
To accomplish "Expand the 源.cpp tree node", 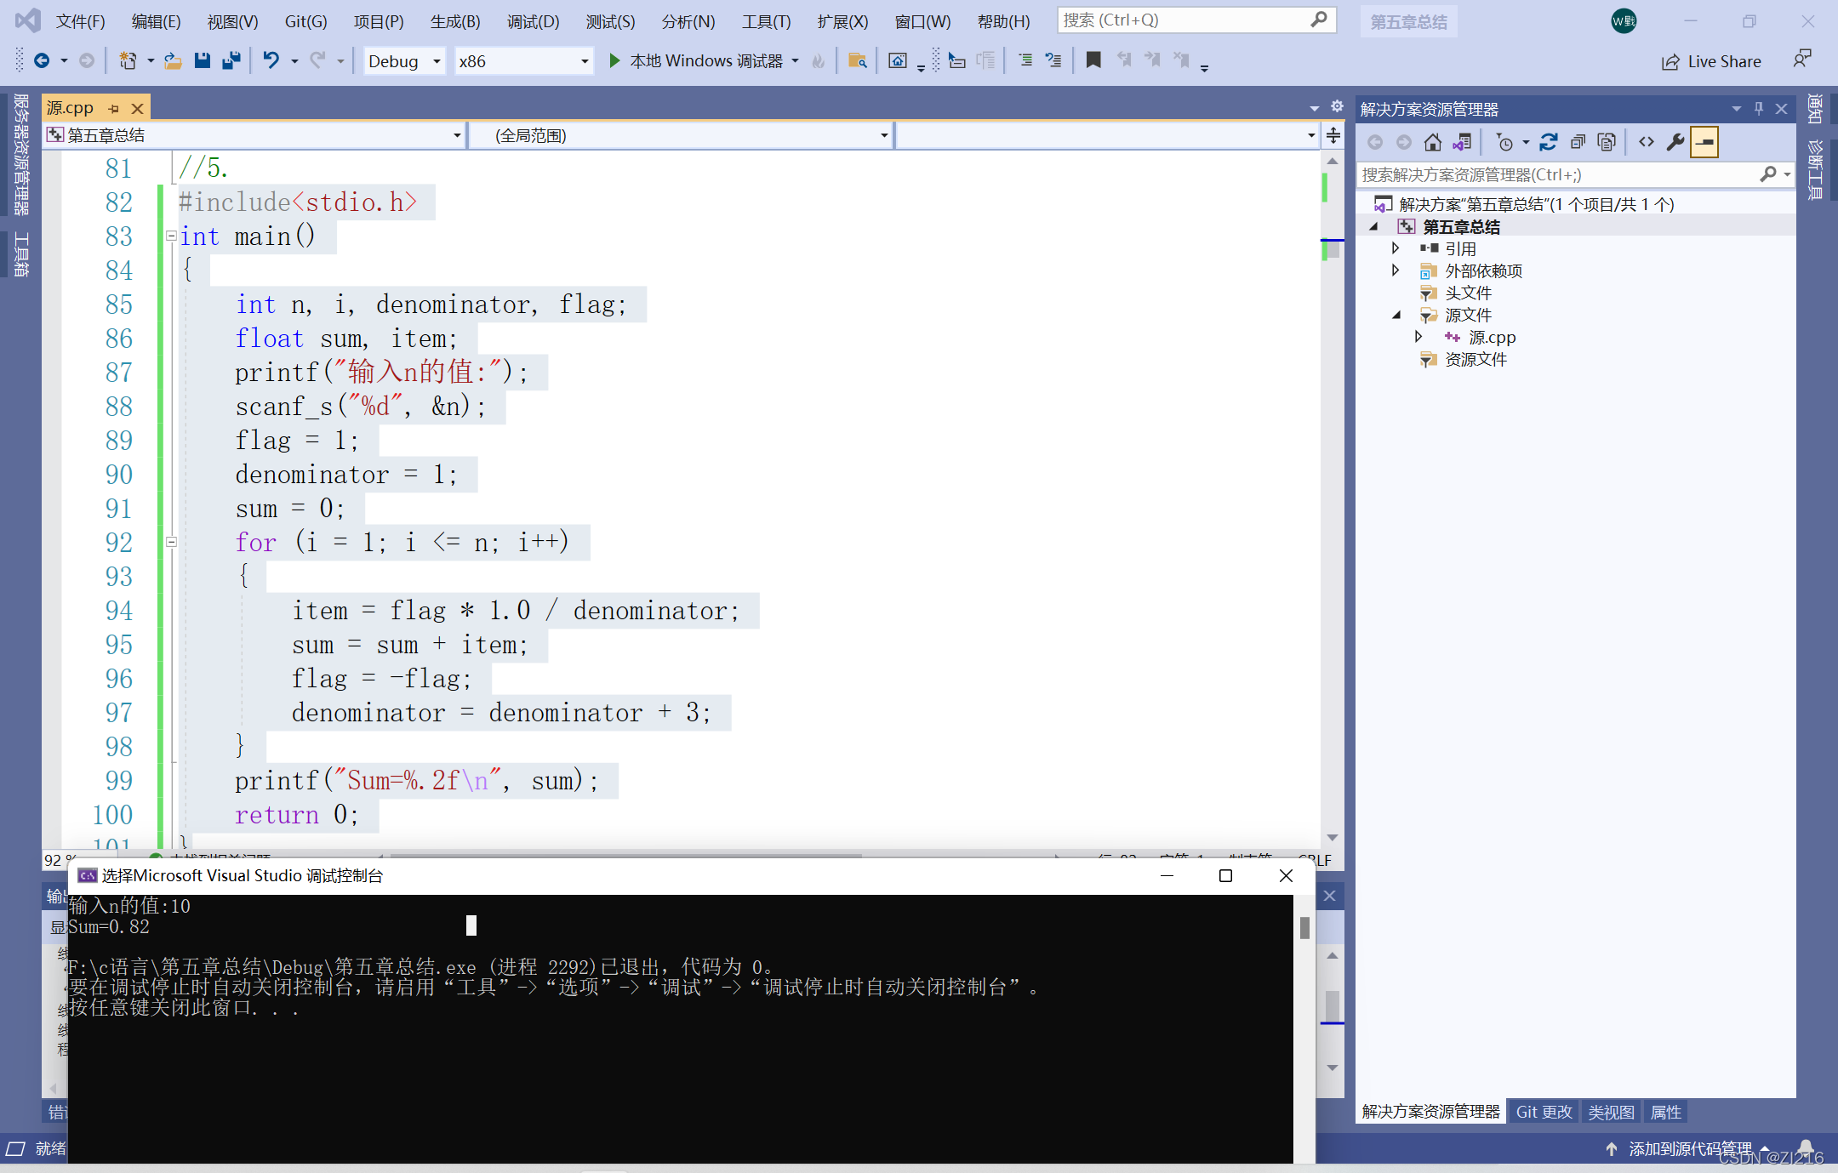I will [1418, 337].
